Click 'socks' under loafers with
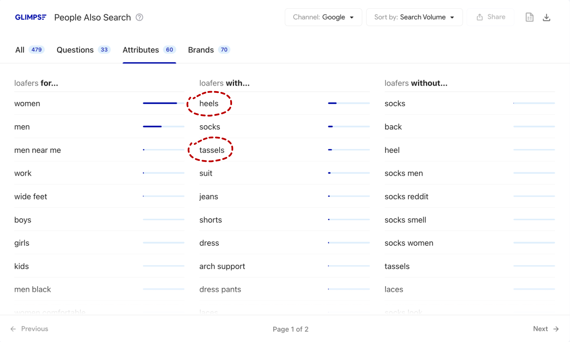The width and height of the screenshot is (570, 342). coord(210,127)
